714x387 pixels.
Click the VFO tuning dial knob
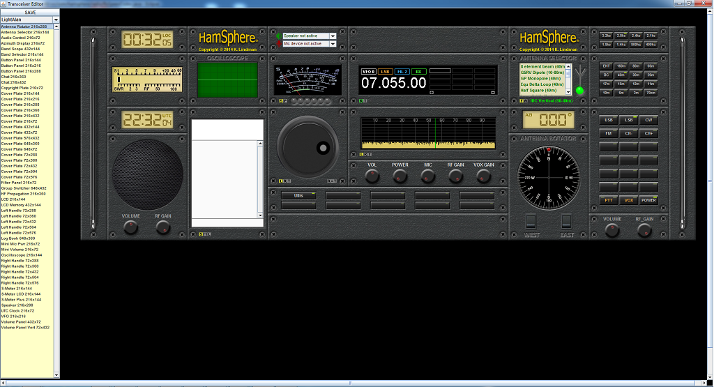pyautogui.click(x=307, y=146)
